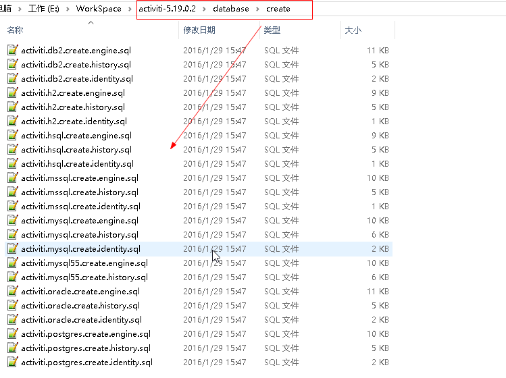
Task: Click the activiti.hsql.create.engine.sql file icon
Action: (x=13, y=135)
